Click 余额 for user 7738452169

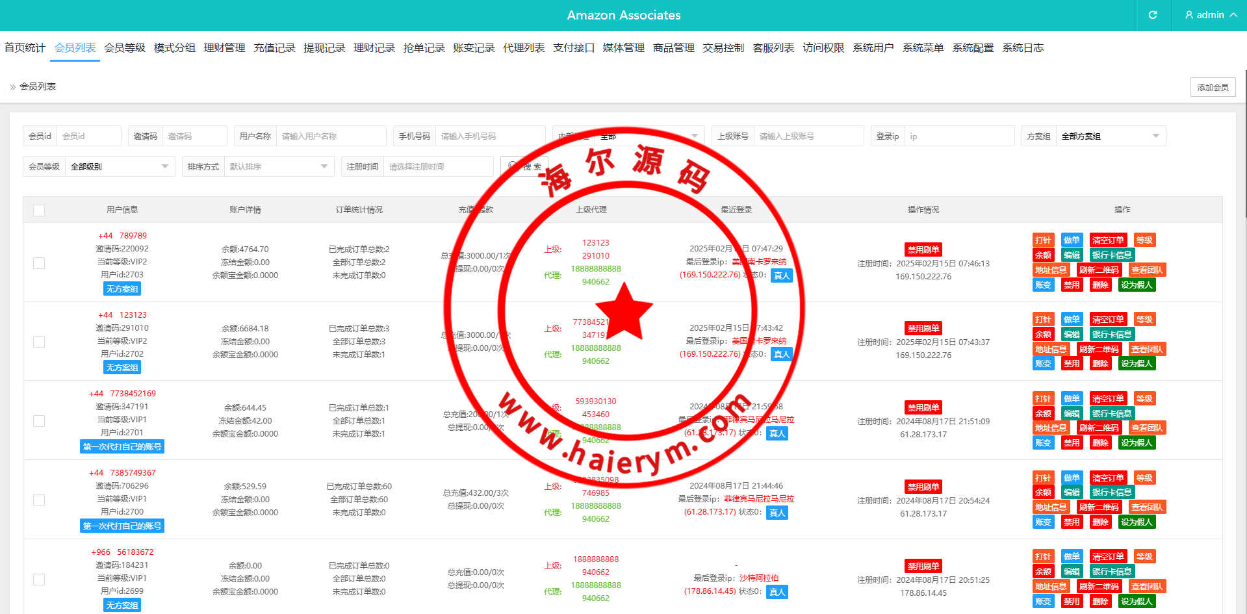click(x=1043, y=414)
